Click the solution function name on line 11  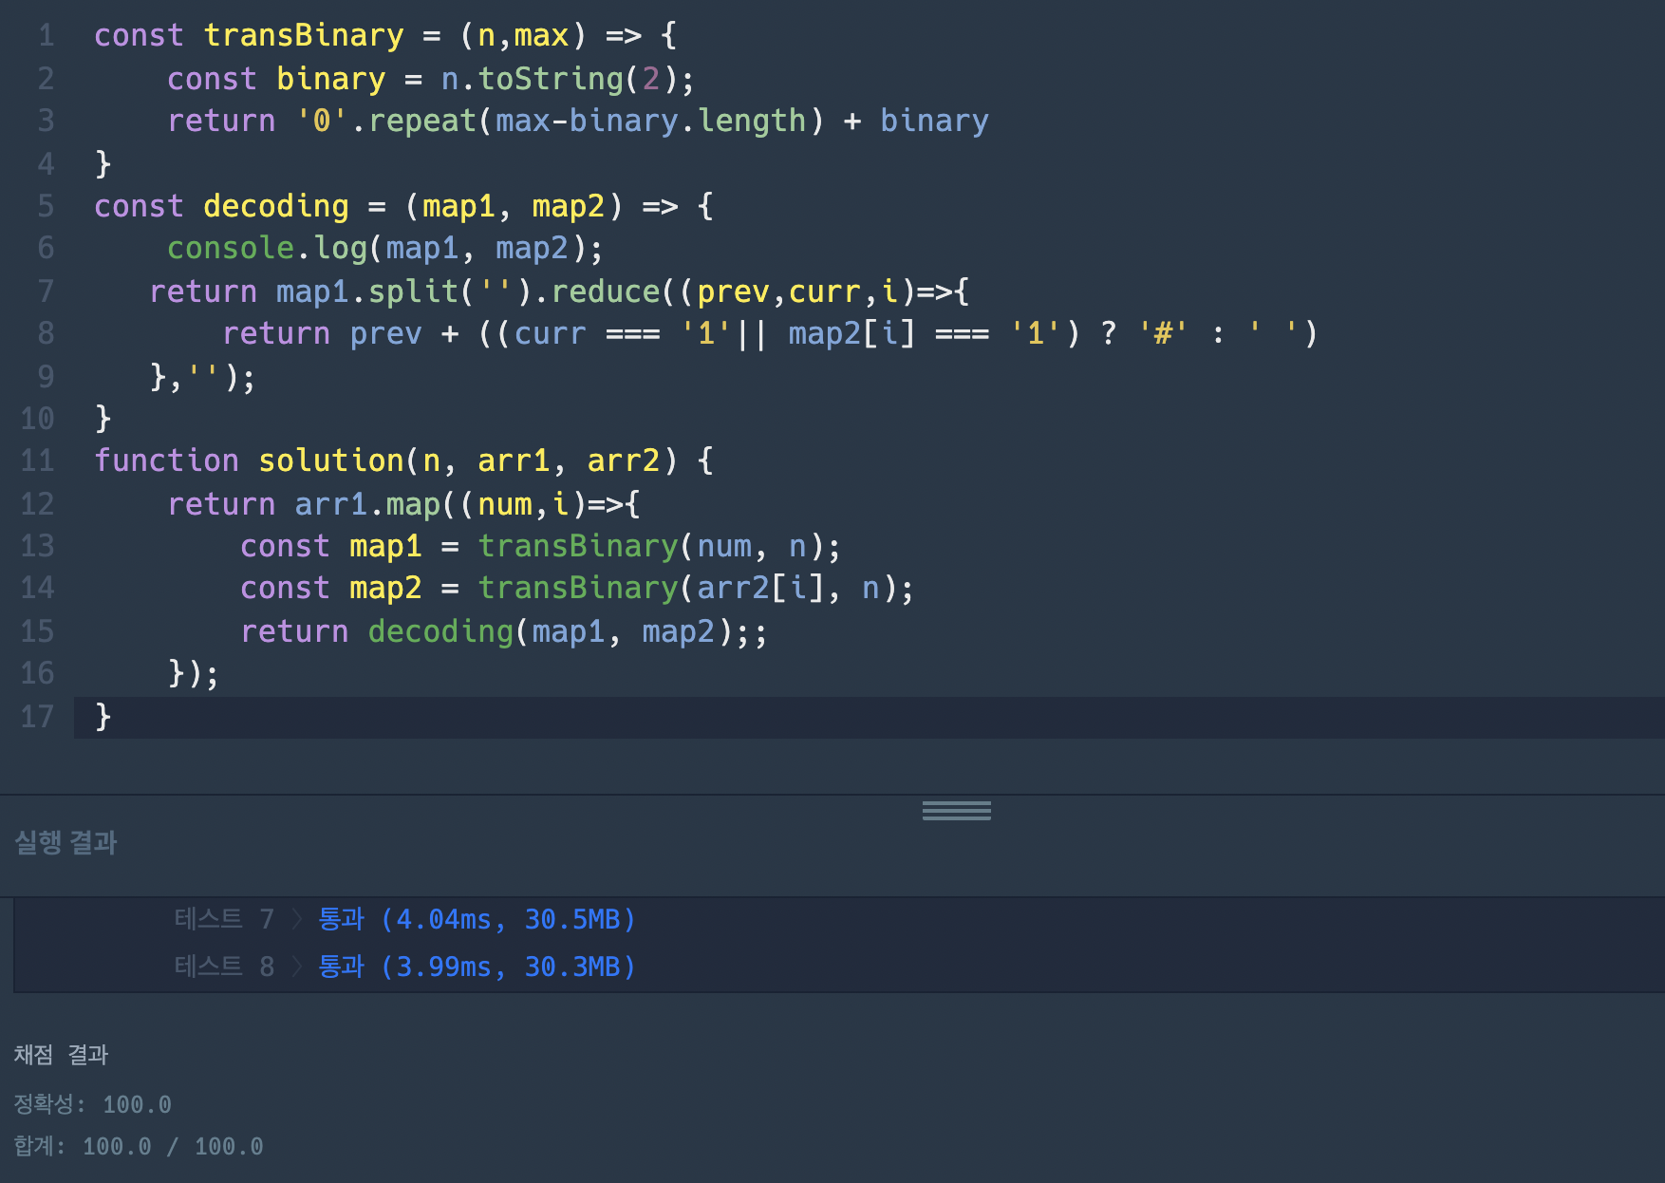(331, 460)
